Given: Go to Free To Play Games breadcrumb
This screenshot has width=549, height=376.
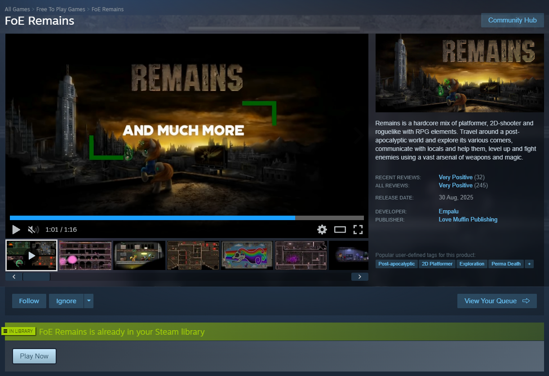Looking at the screenshot, I should pyautogui.click(x=61, y=9).
